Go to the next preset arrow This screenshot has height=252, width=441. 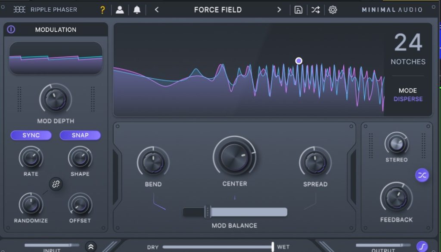tap(279, 10)
